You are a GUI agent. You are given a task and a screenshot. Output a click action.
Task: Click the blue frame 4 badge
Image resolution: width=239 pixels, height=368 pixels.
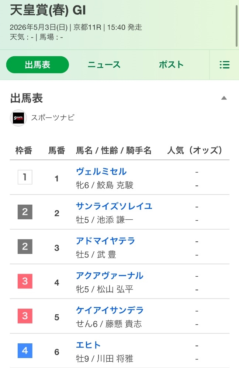click(x=25, y=351)
